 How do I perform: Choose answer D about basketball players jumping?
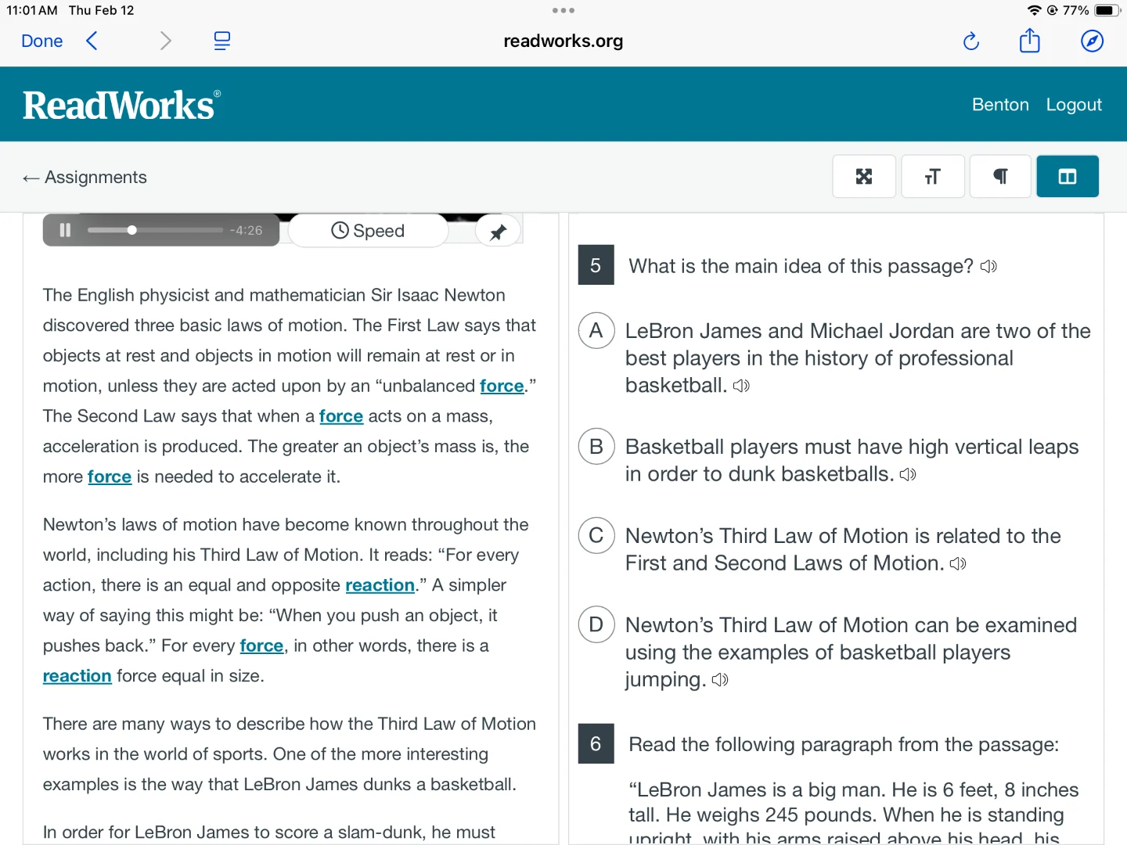[x=596, y=625]
